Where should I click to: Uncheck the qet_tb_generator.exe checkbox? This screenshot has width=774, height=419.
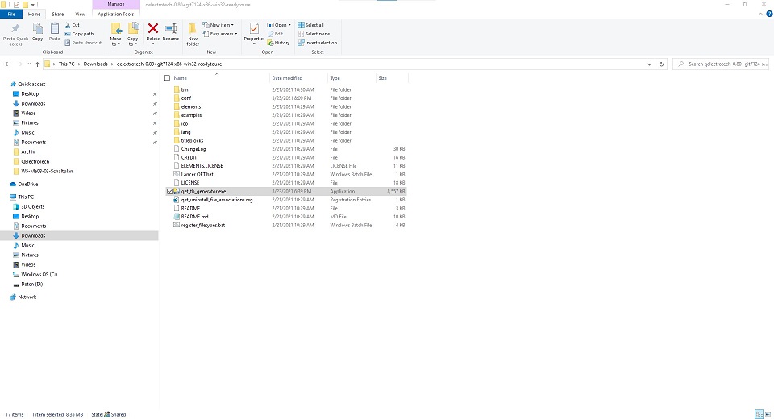[169, 192]
